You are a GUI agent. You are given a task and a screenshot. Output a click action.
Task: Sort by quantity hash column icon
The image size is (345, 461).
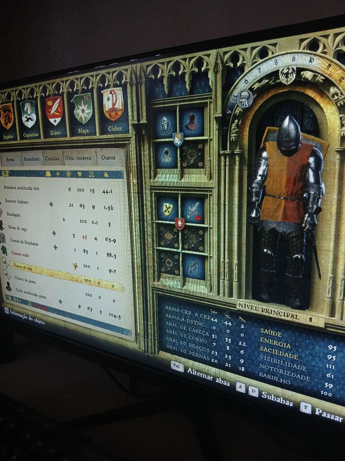[57, 174]
